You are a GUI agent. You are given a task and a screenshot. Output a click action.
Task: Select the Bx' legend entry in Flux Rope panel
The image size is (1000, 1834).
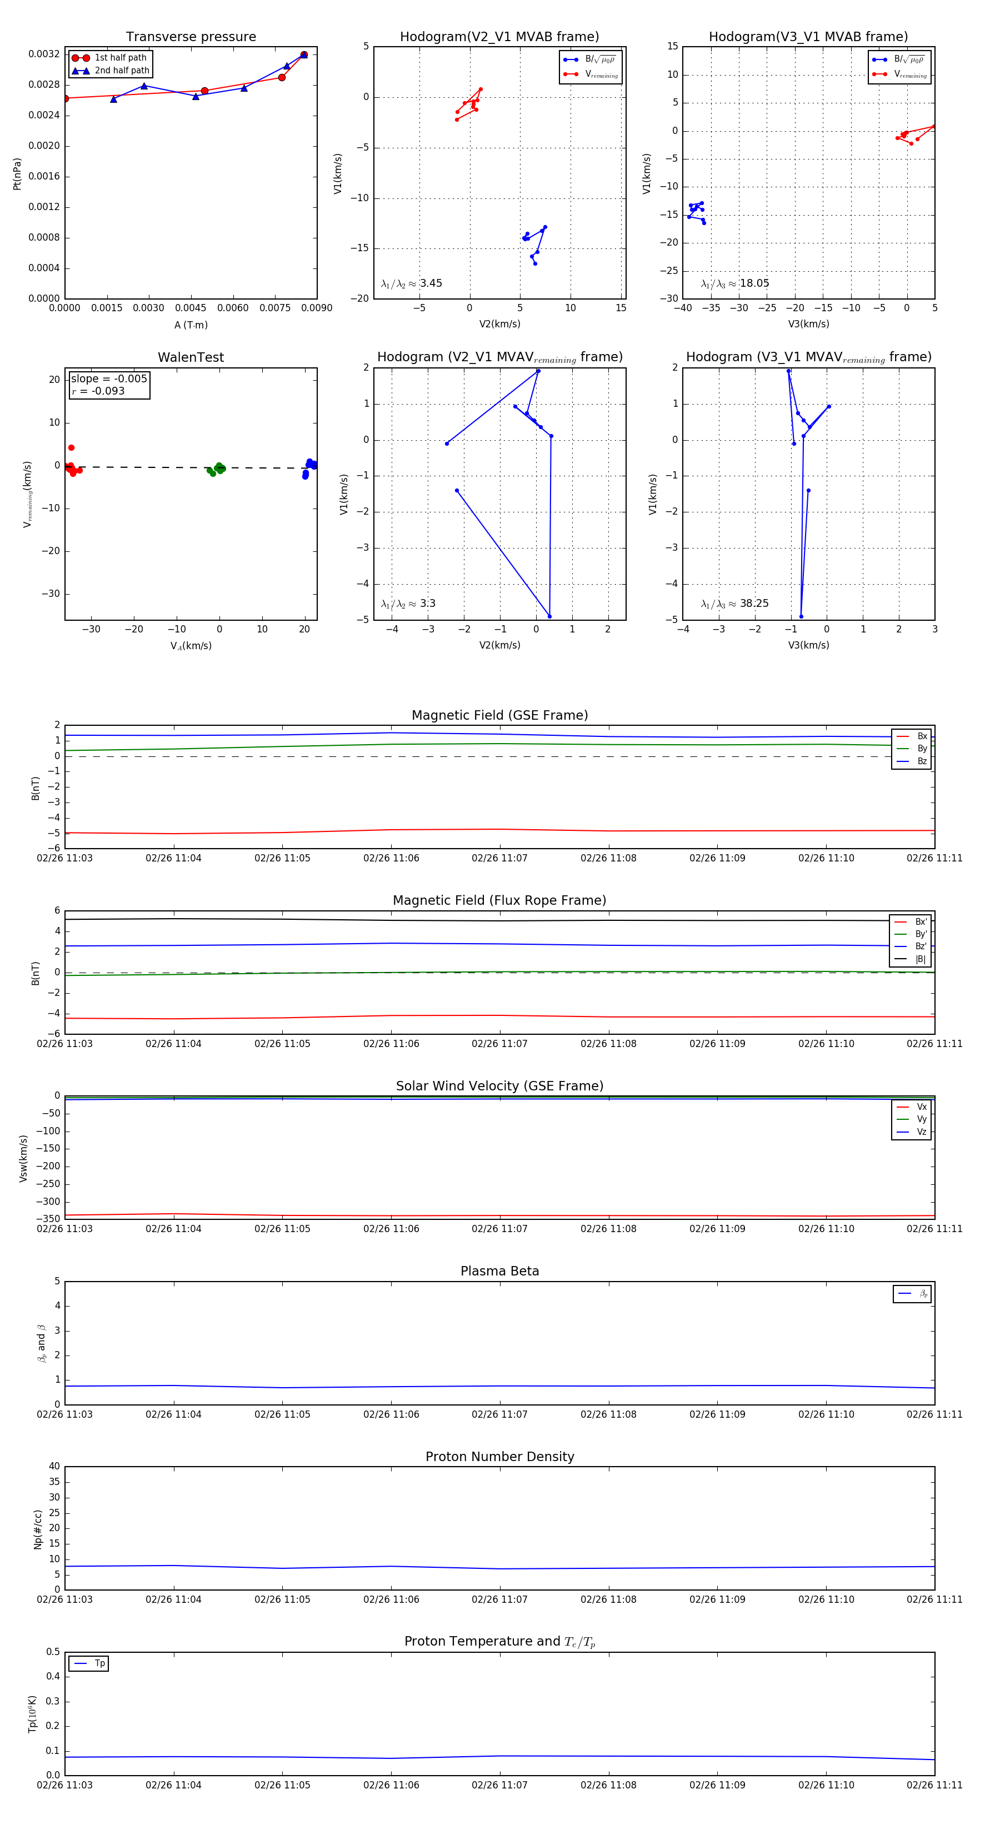[x=911, y=921]
